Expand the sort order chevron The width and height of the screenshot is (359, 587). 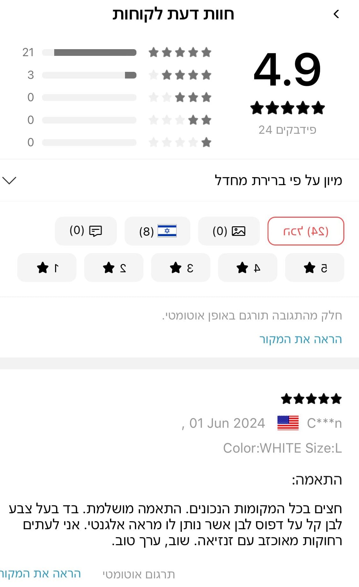pyautogui.click(x=9, y=180)
